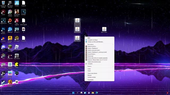Select the Roblox Player shortcut

[17, 47]
